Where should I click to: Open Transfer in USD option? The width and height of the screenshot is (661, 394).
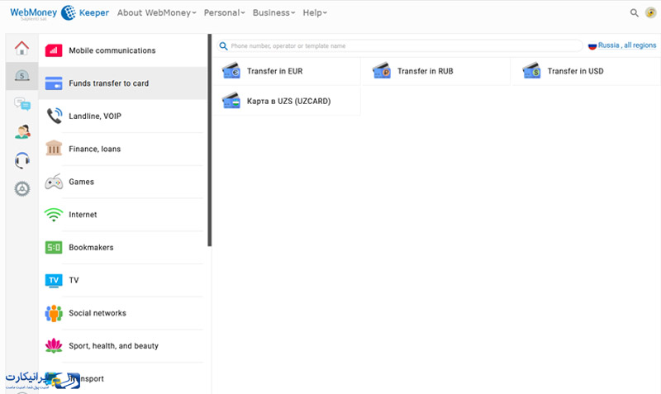586,71
